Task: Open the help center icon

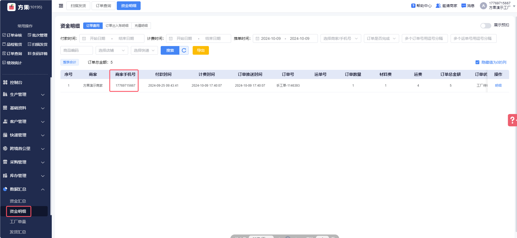Action: coord(413,6)
